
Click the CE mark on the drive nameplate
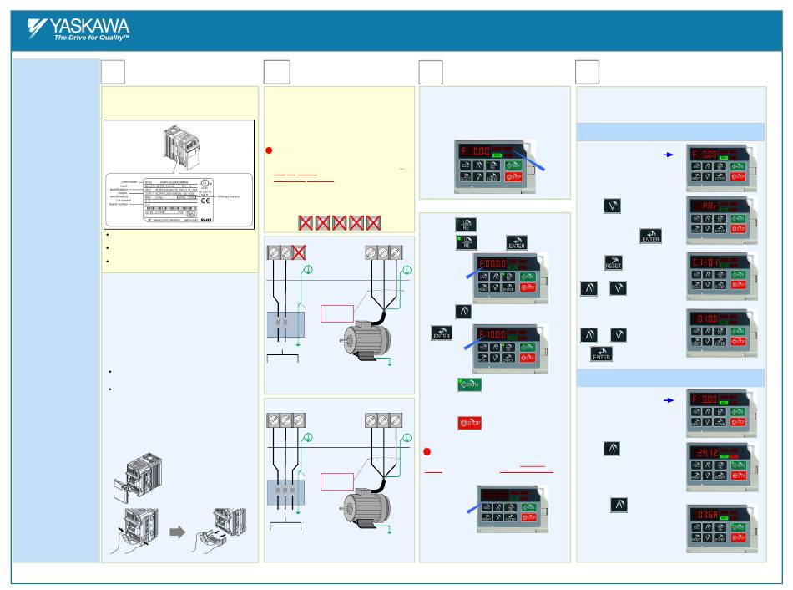205,201
